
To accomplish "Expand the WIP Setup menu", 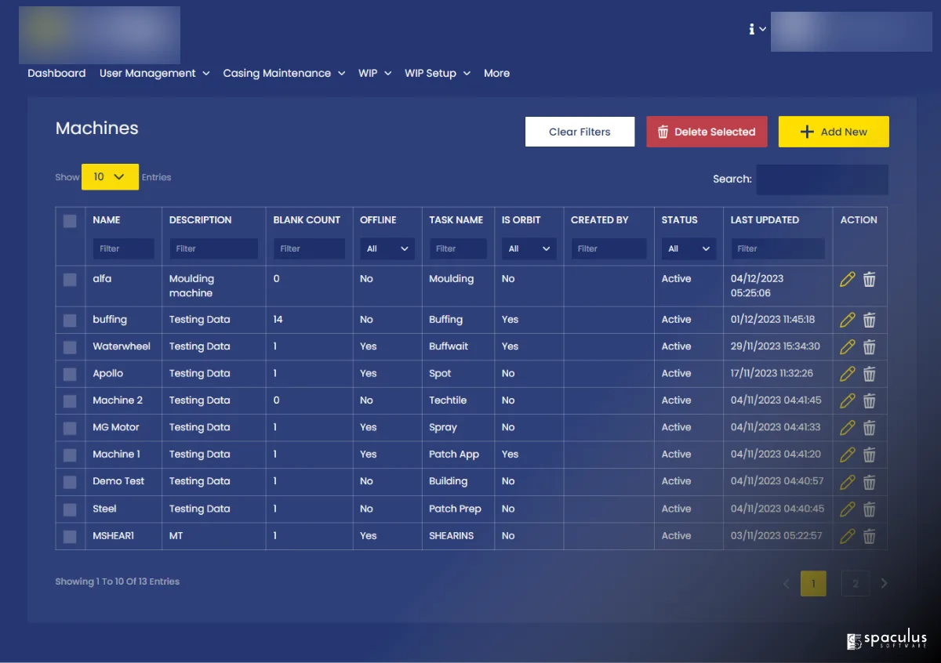I will click(x=437, y=73).
